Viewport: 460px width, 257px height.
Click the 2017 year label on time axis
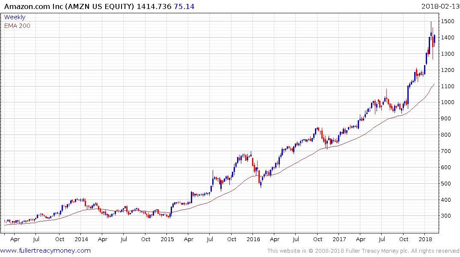339,239
